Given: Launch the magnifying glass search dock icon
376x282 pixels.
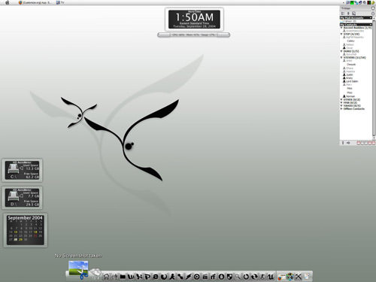Looking at the screenshot, I should 238,277.
